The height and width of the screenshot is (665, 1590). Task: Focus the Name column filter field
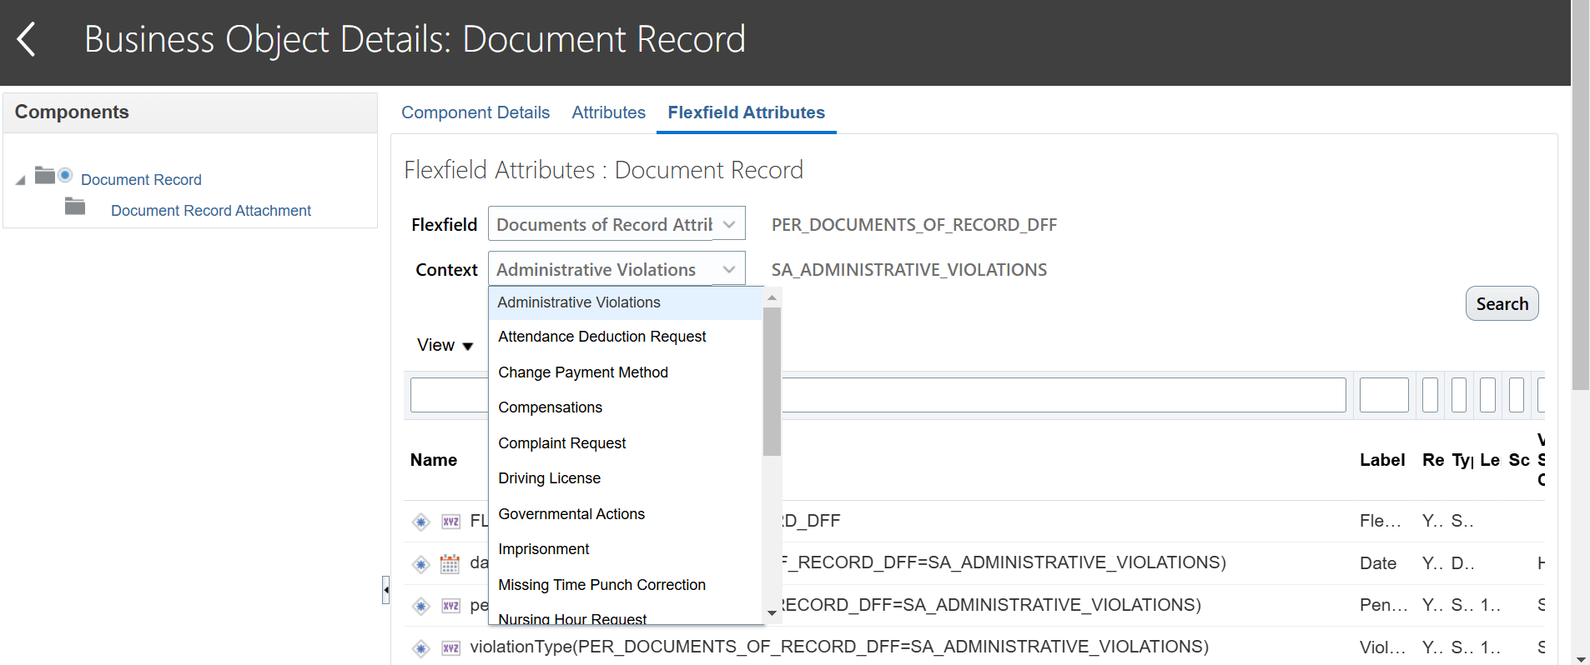coord(878,395)
